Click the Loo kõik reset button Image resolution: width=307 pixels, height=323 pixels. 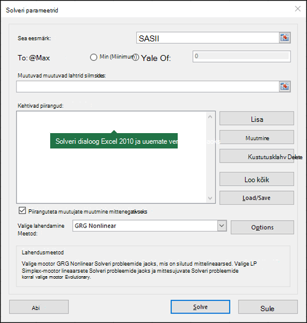[x=257, y=179]
